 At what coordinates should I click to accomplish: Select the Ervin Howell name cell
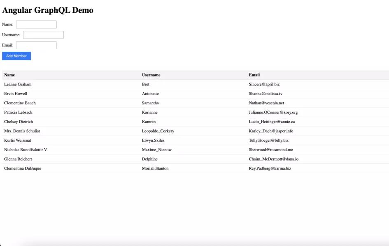tap(16, 94)
